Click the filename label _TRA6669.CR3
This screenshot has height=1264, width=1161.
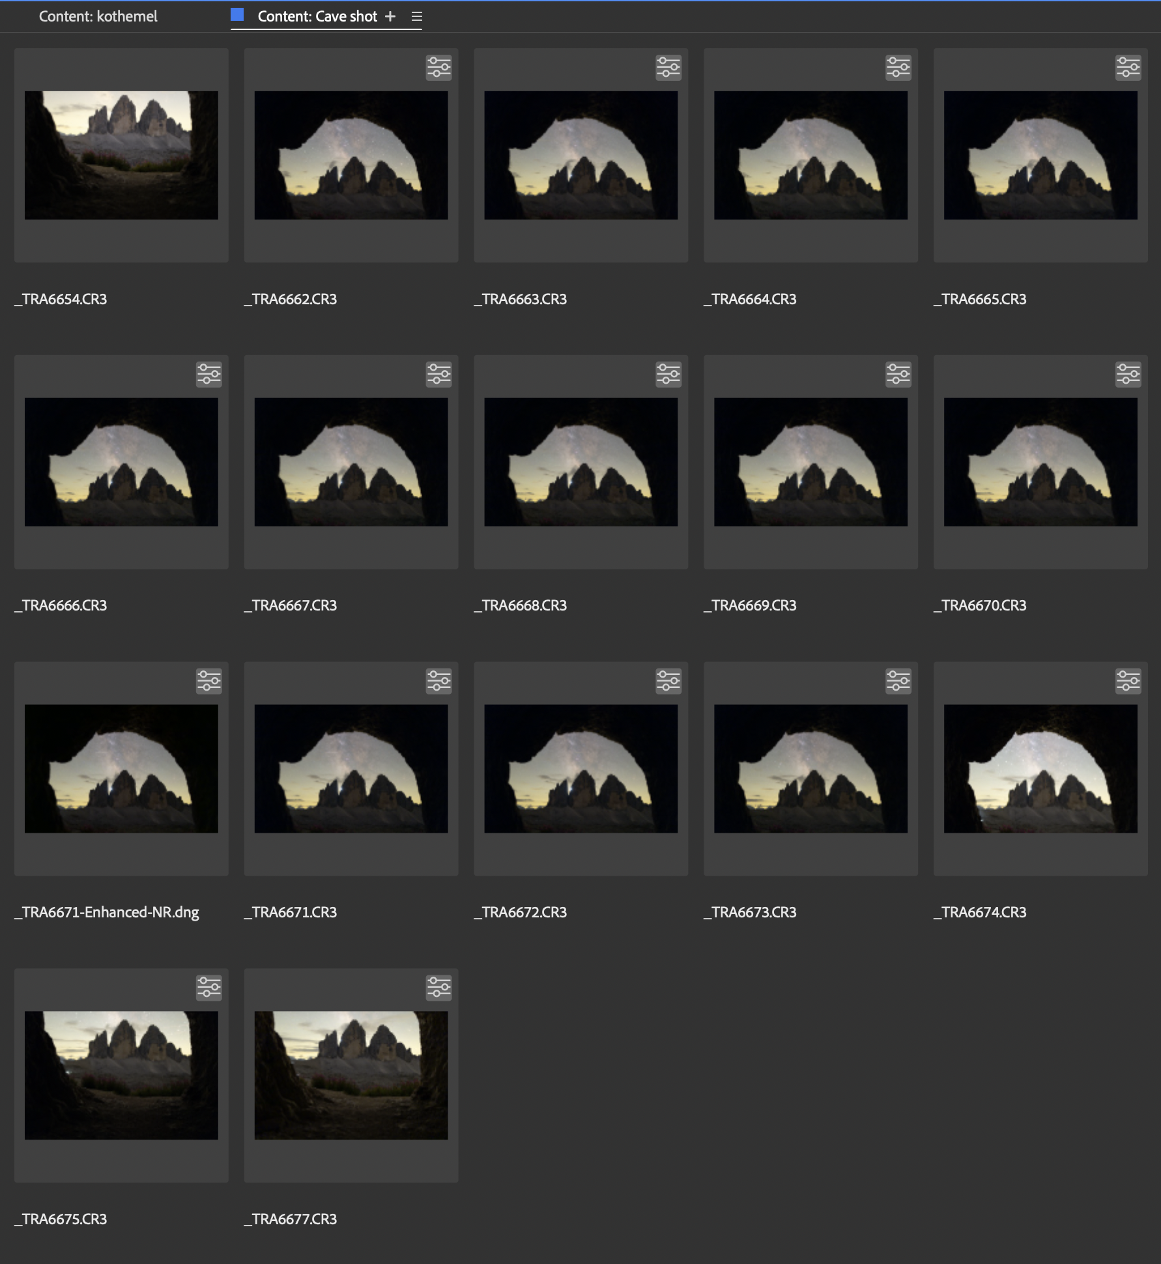pyautogui.click(x=751, y=605)
